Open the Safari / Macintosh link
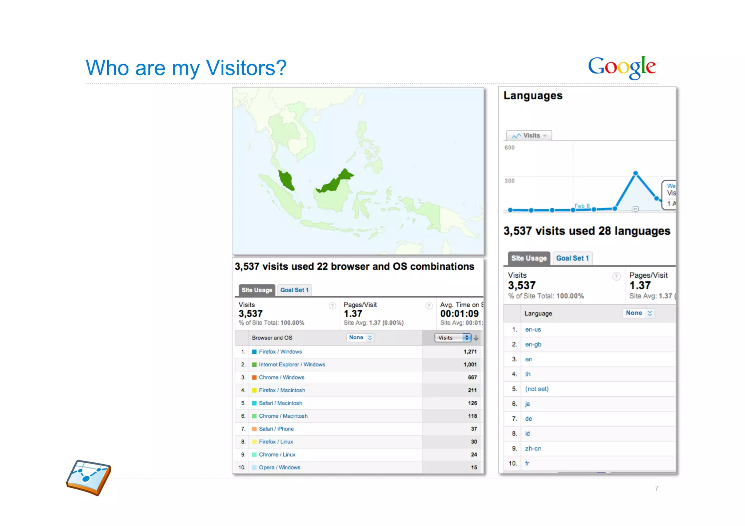The width and height of the screenshot is (745, 526). click(x=280, y=403)
